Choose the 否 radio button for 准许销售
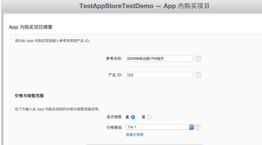 point(149,117)
